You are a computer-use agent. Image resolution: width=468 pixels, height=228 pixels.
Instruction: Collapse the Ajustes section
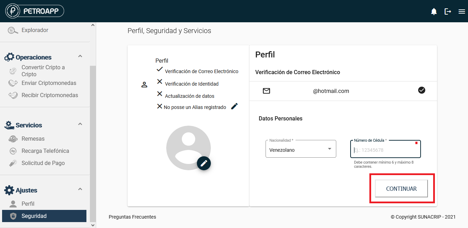[80, 189]
